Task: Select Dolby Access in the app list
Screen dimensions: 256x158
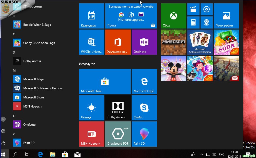Action: coord(32,61)
